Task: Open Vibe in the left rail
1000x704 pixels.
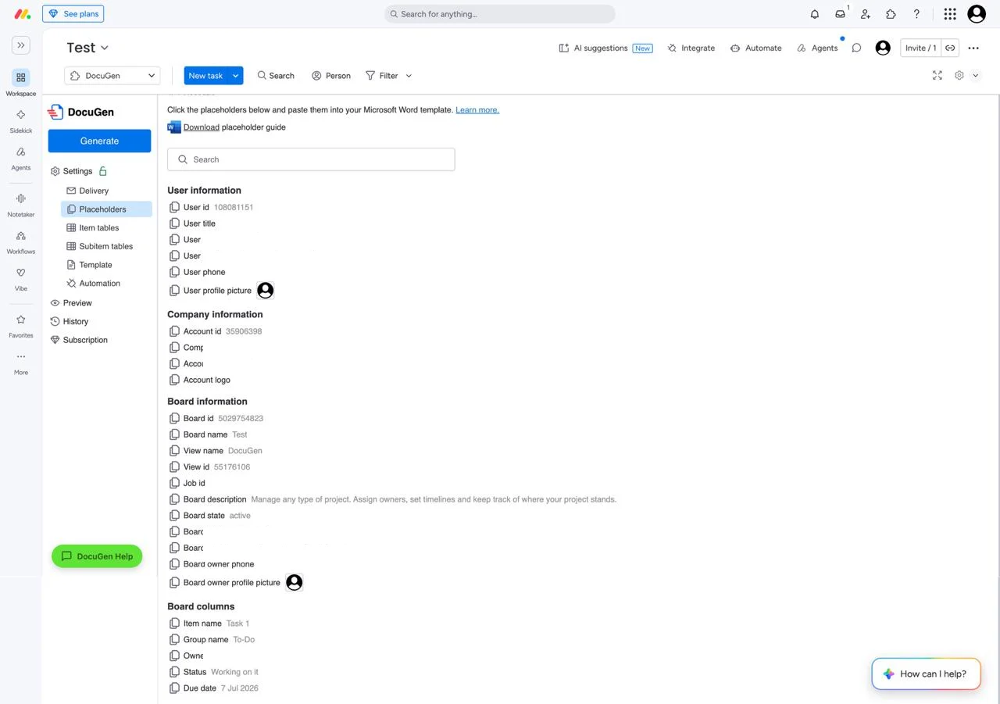Action: click(21, 278)
